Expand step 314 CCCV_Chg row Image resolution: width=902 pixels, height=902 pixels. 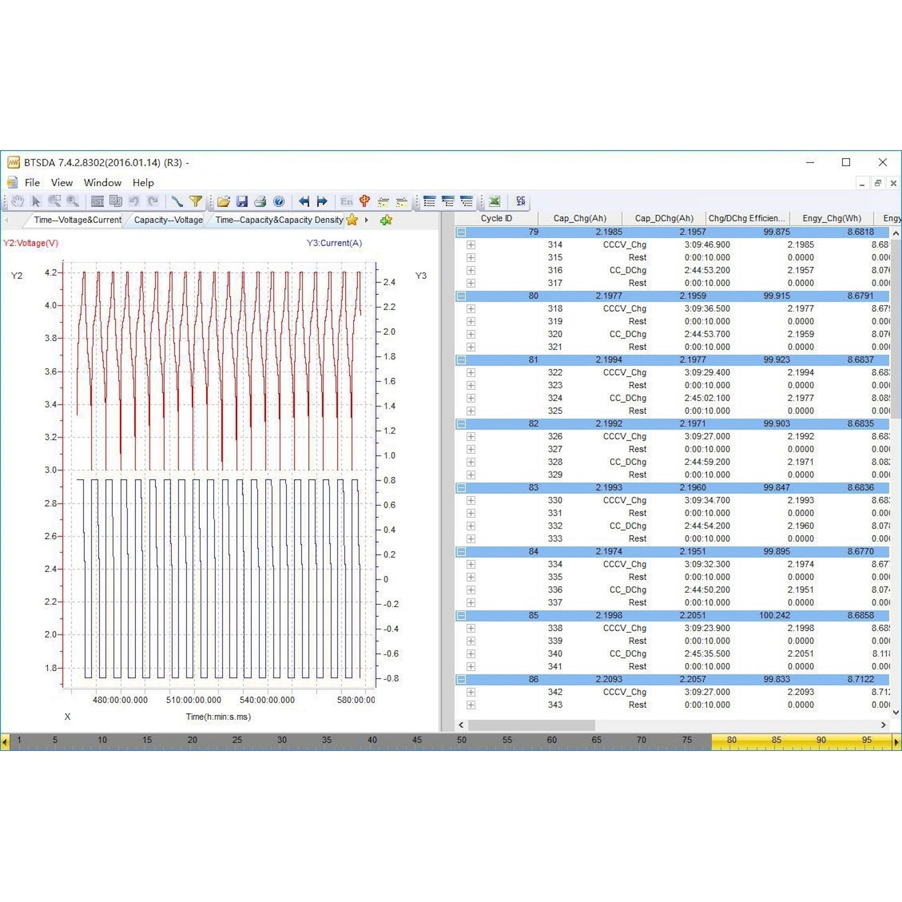pyautogui.click(x=470, y=245)
